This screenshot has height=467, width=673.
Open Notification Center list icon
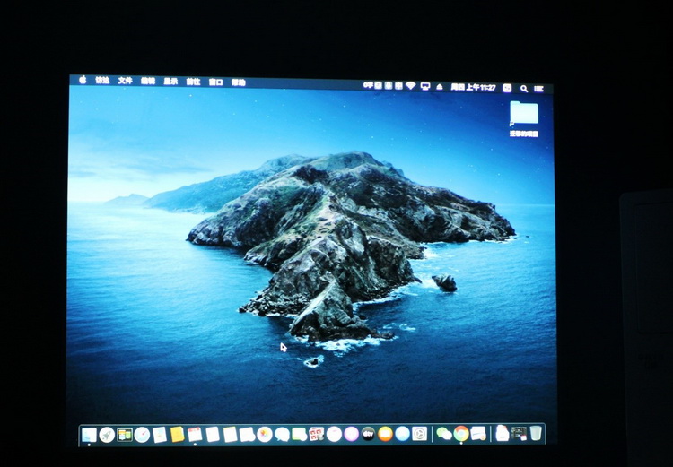pyautogui.click(x=539, y=88)
